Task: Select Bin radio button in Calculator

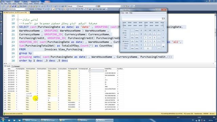Action: click(x=125, y=37)
